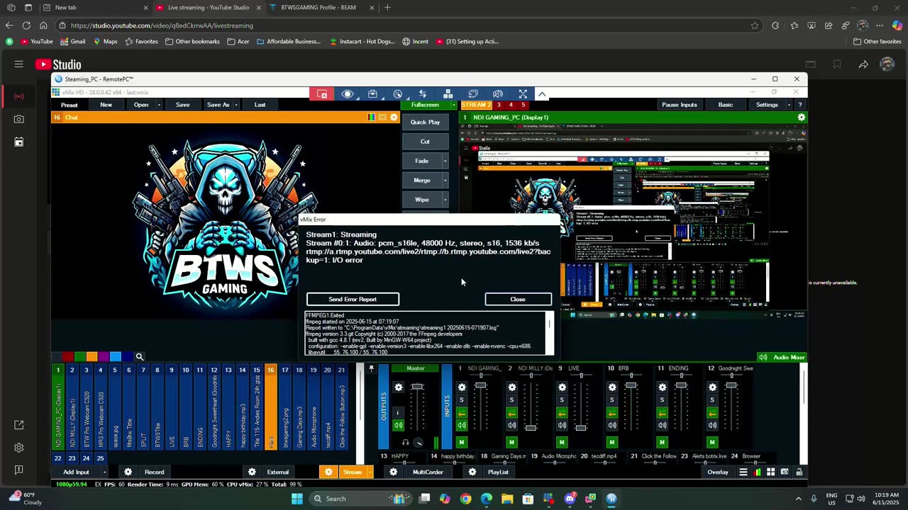Toggle the M bus button on Goodnight channel
This screenshot has height=510, width=908.
click(x=712, y=443)
